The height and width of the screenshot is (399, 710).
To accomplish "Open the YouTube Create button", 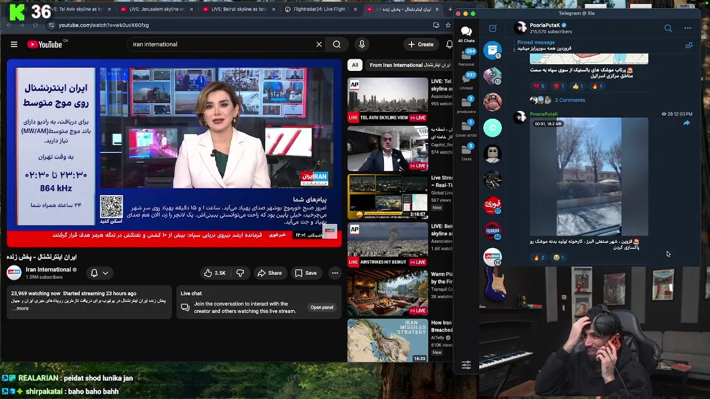I will tap(421, 44).
